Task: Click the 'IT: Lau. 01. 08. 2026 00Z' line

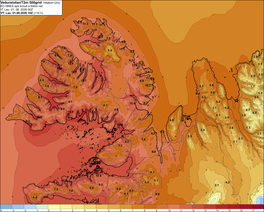Action: tap(17, 9)
